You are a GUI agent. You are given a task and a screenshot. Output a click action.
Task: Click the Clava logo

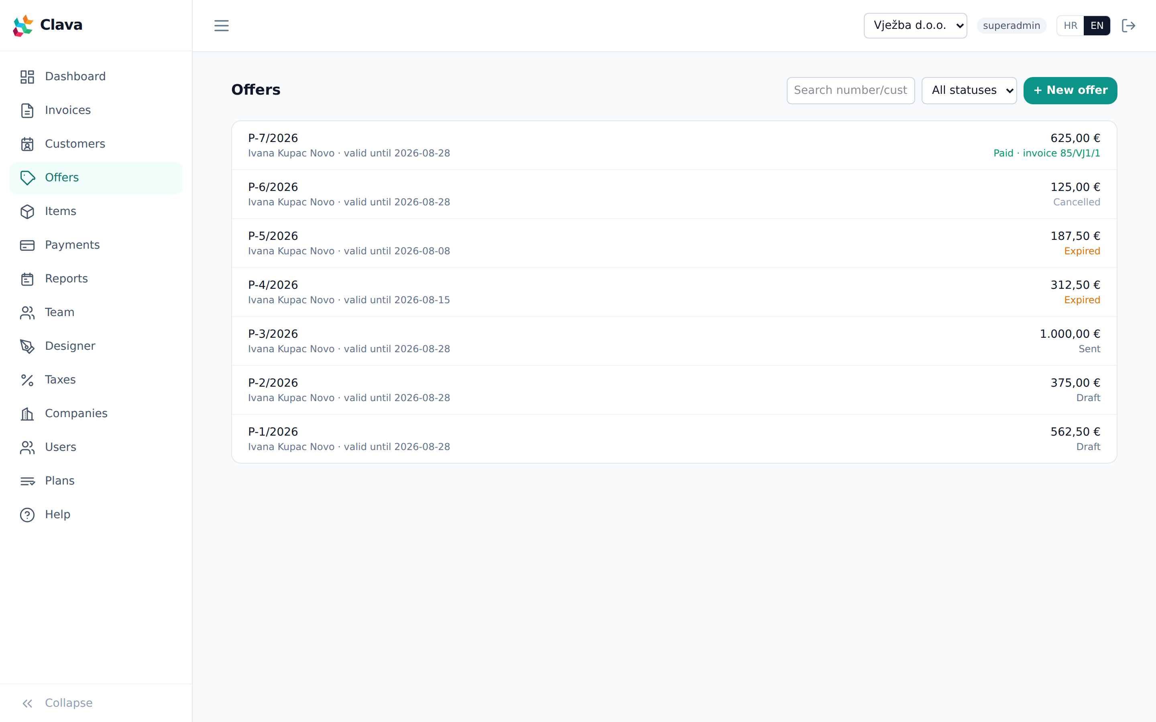click(x=48, y=25)
